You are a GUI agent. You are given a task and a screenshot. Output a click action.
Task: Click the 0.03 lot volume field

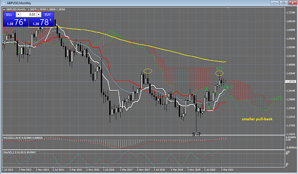[28, 14]
